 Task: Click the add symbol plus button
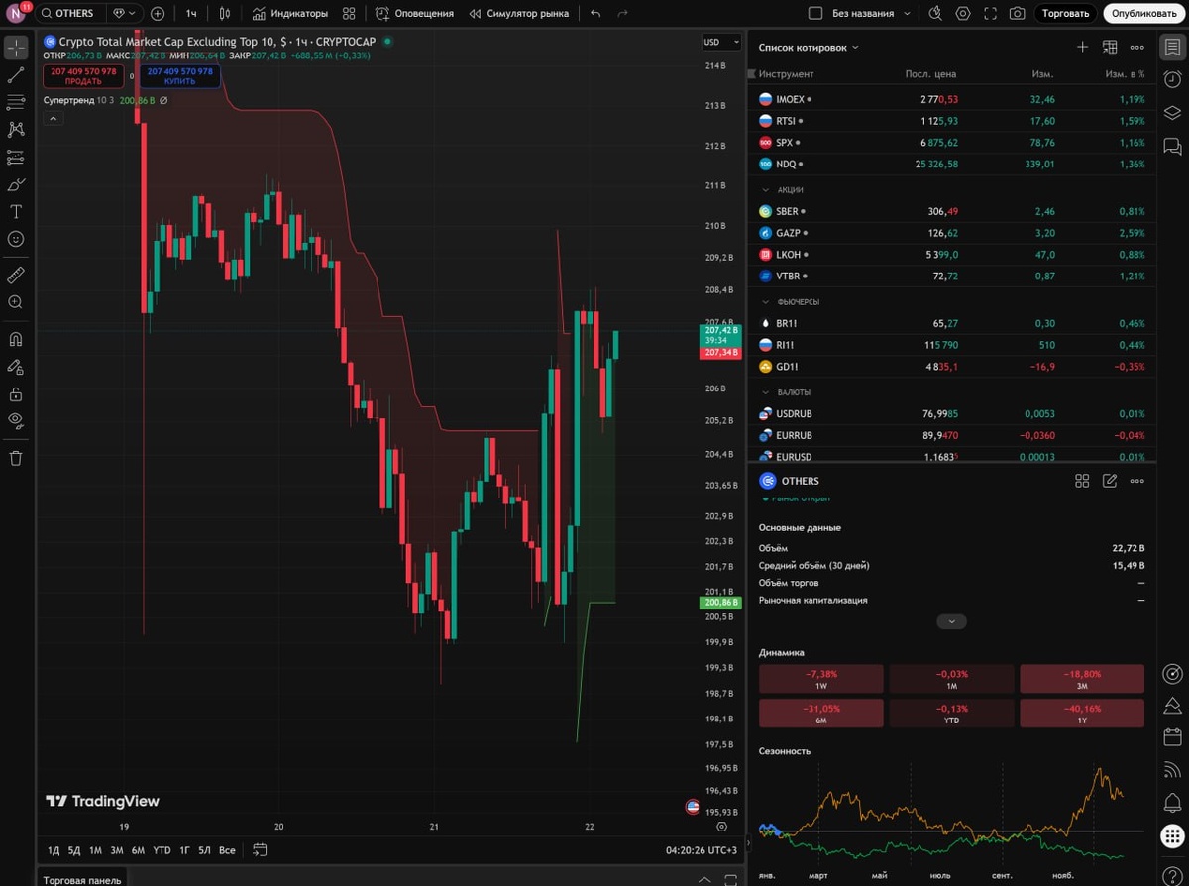coord(158,14)
